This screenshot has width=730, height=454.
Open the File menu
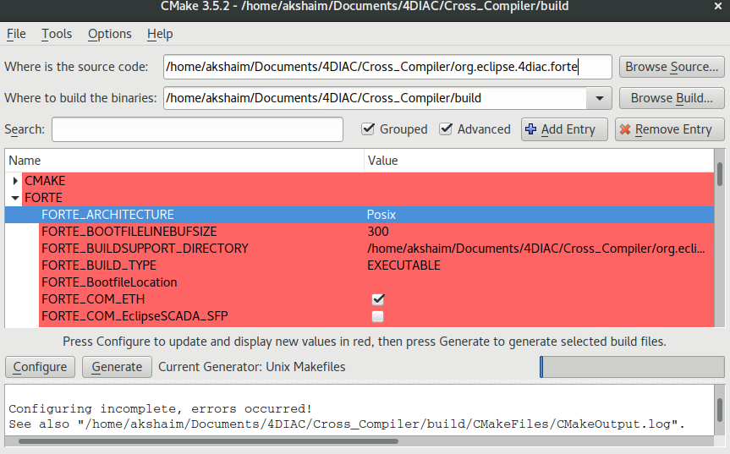pos(16,34)
